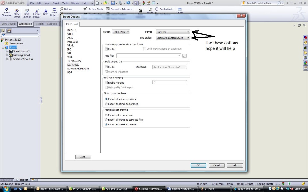Click the Undo icon
Screen dimensions: 308x192
[x=128, y=3]
